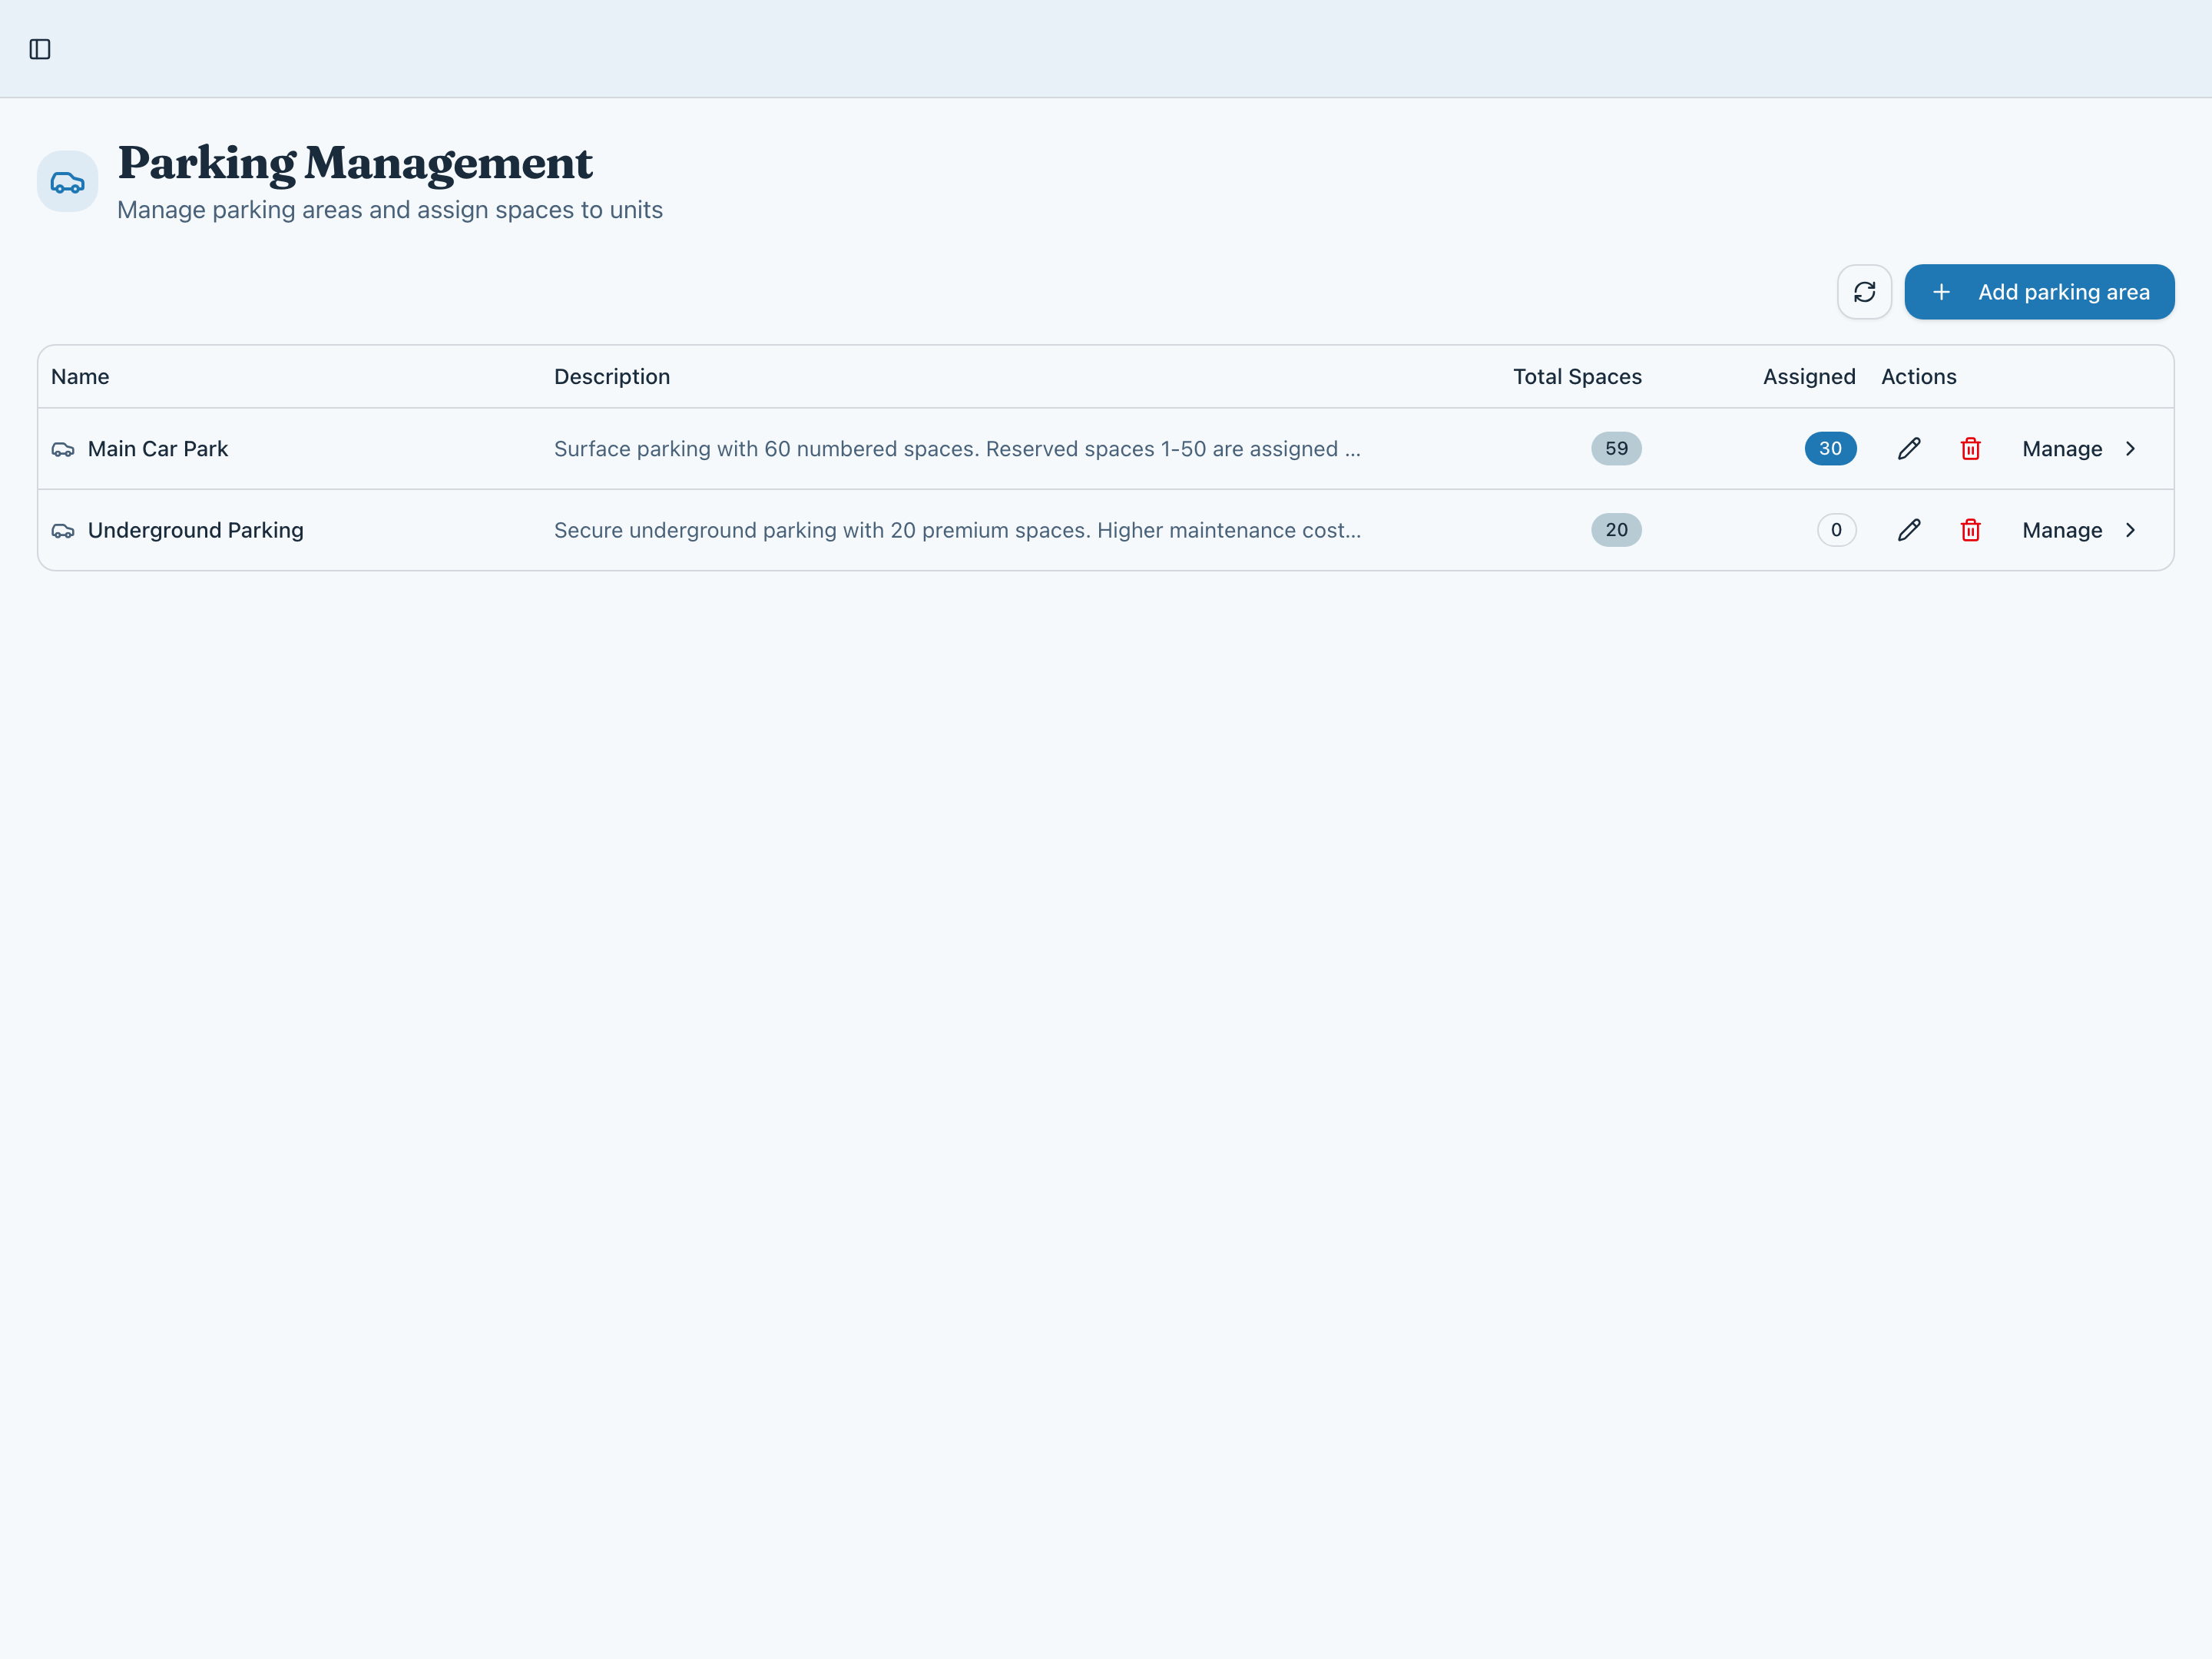Click the Underground Parking description text
The height and width of the screenshot is (1659, 2212).
click(x=957, y=530)
